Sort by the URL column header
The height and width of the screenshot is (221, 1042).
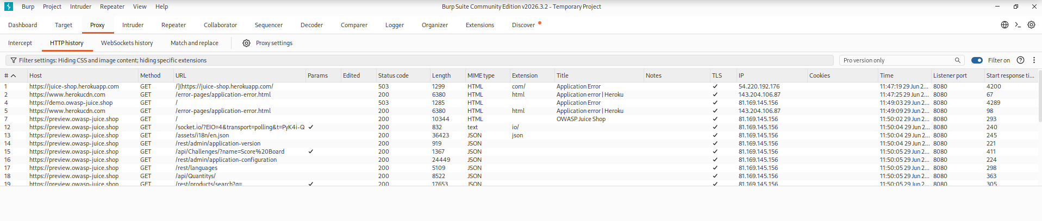coord(239,75)
